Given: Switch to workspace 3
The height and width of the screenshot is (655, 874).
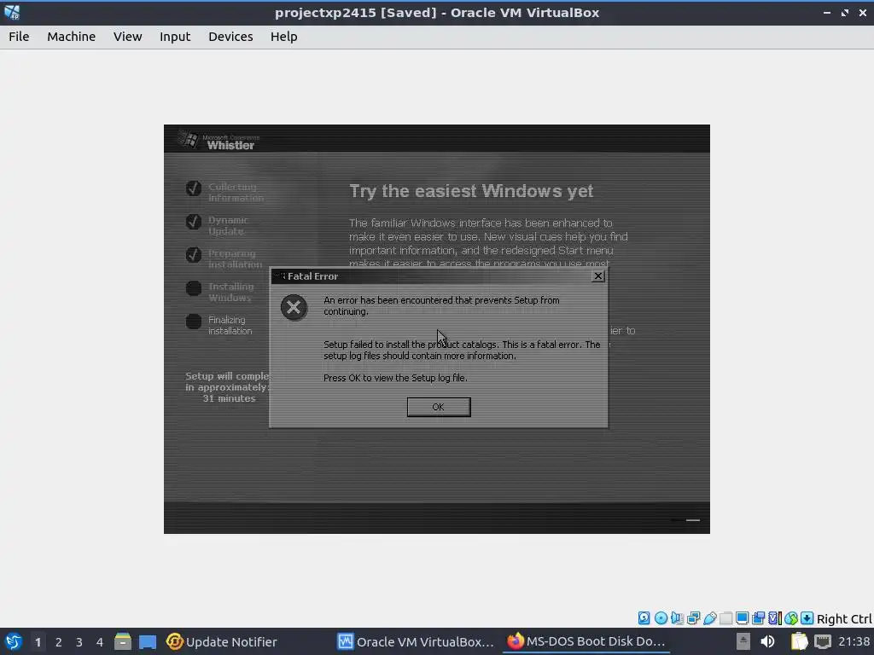Looking at the screenshot, I should [79, 642].
